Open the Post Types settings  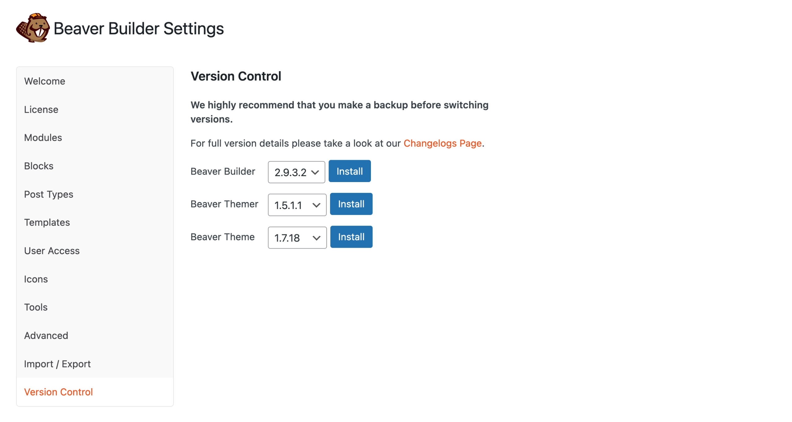pyautogui.click(x=48, y=194)
